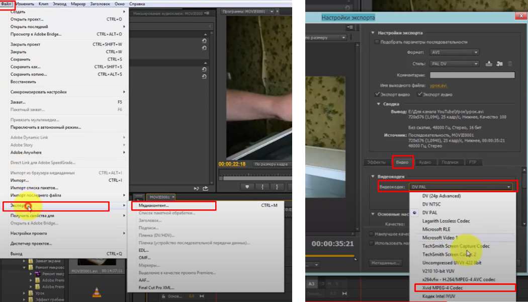Click the track lock icon beside Основ...
The width and height of the screenshot is (528, 302).
point(163,296)
